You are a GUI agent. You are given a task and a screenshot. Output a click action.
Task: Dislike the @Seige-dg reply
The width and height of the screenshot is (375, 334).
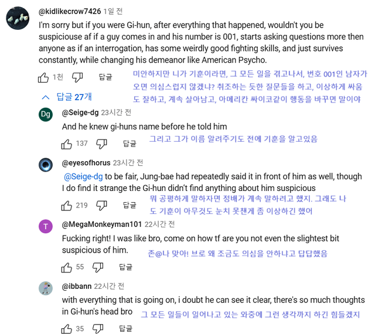pos(102,143)
